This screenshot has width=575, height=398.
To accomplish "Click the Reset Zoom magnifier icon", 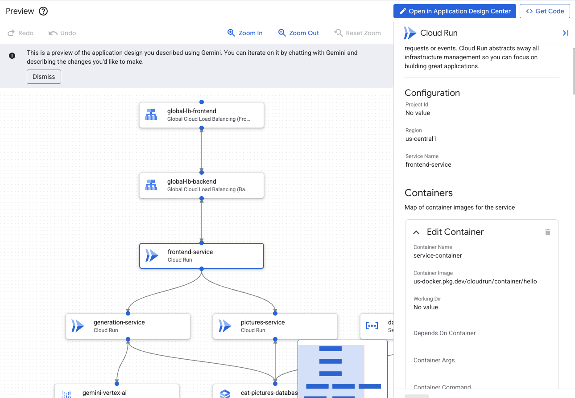I will 339,33.
